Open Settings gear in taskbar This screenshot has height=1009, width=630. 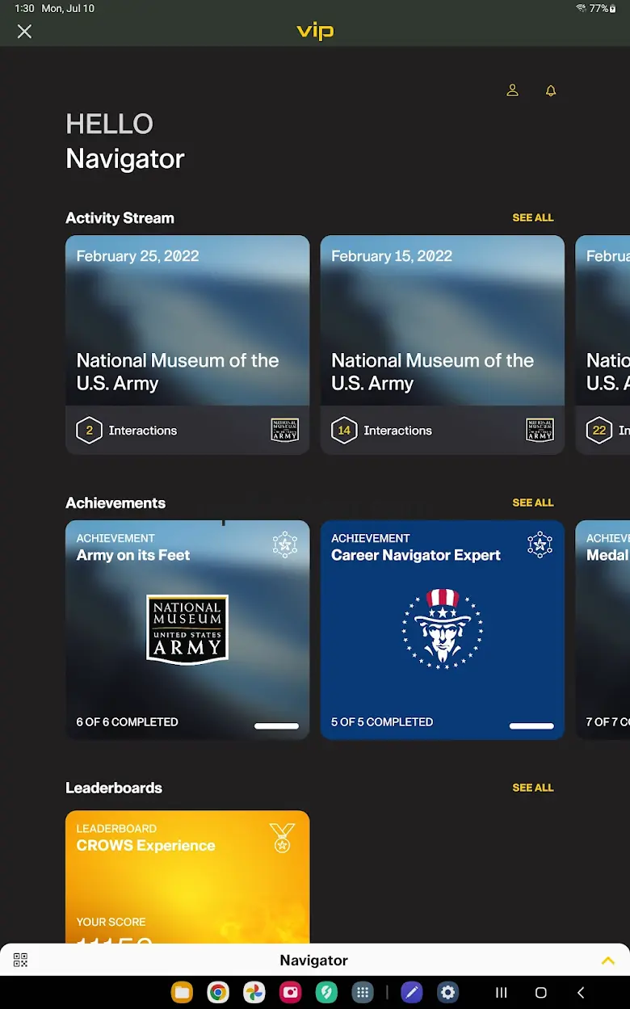tap(447, 993)
